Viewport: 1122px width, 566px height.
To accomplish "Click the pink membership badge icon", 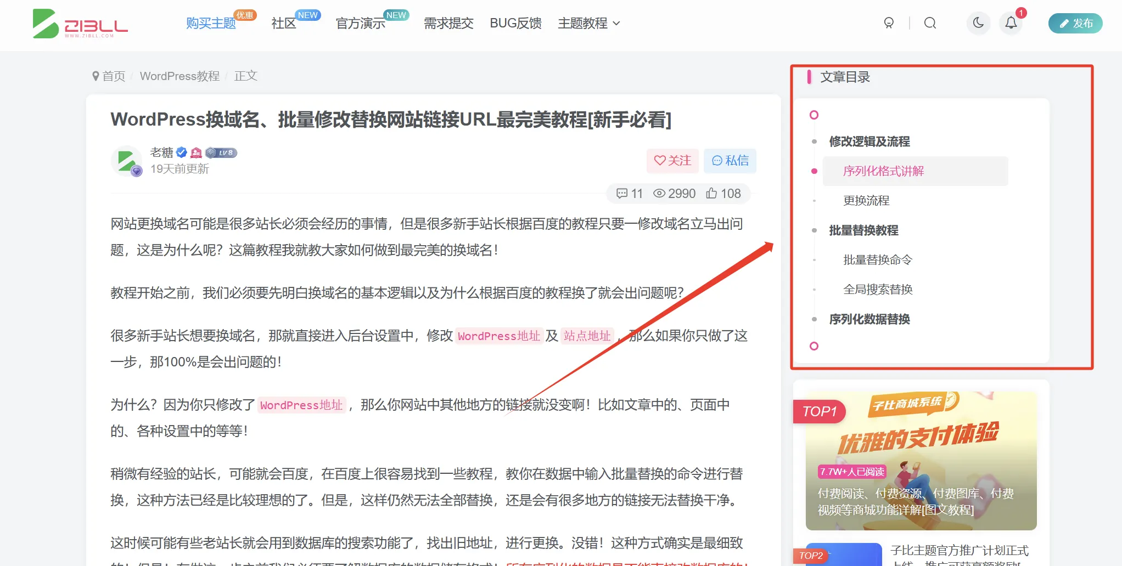I will coord(196,152).
